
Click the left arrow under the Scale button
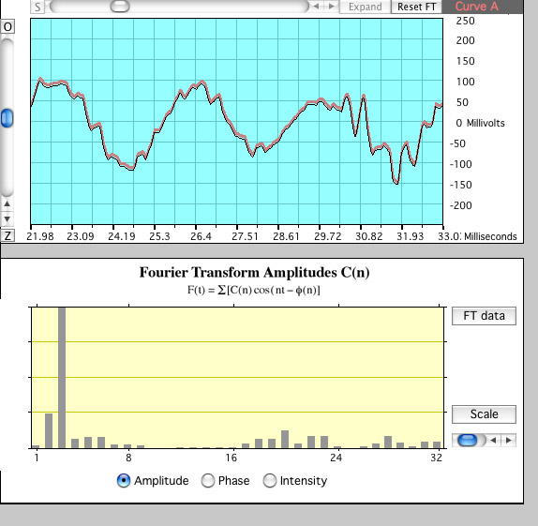[493, 440]
